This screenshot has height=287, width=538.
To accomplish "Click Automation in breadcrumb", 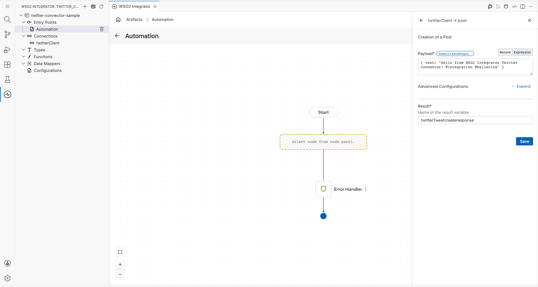I will (163, 19).
